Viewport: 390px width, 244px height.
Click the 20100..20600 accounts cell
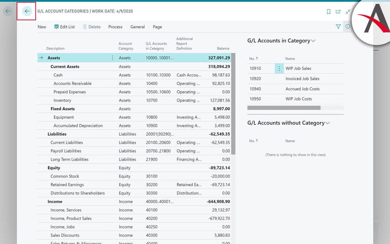pos(158,142)
